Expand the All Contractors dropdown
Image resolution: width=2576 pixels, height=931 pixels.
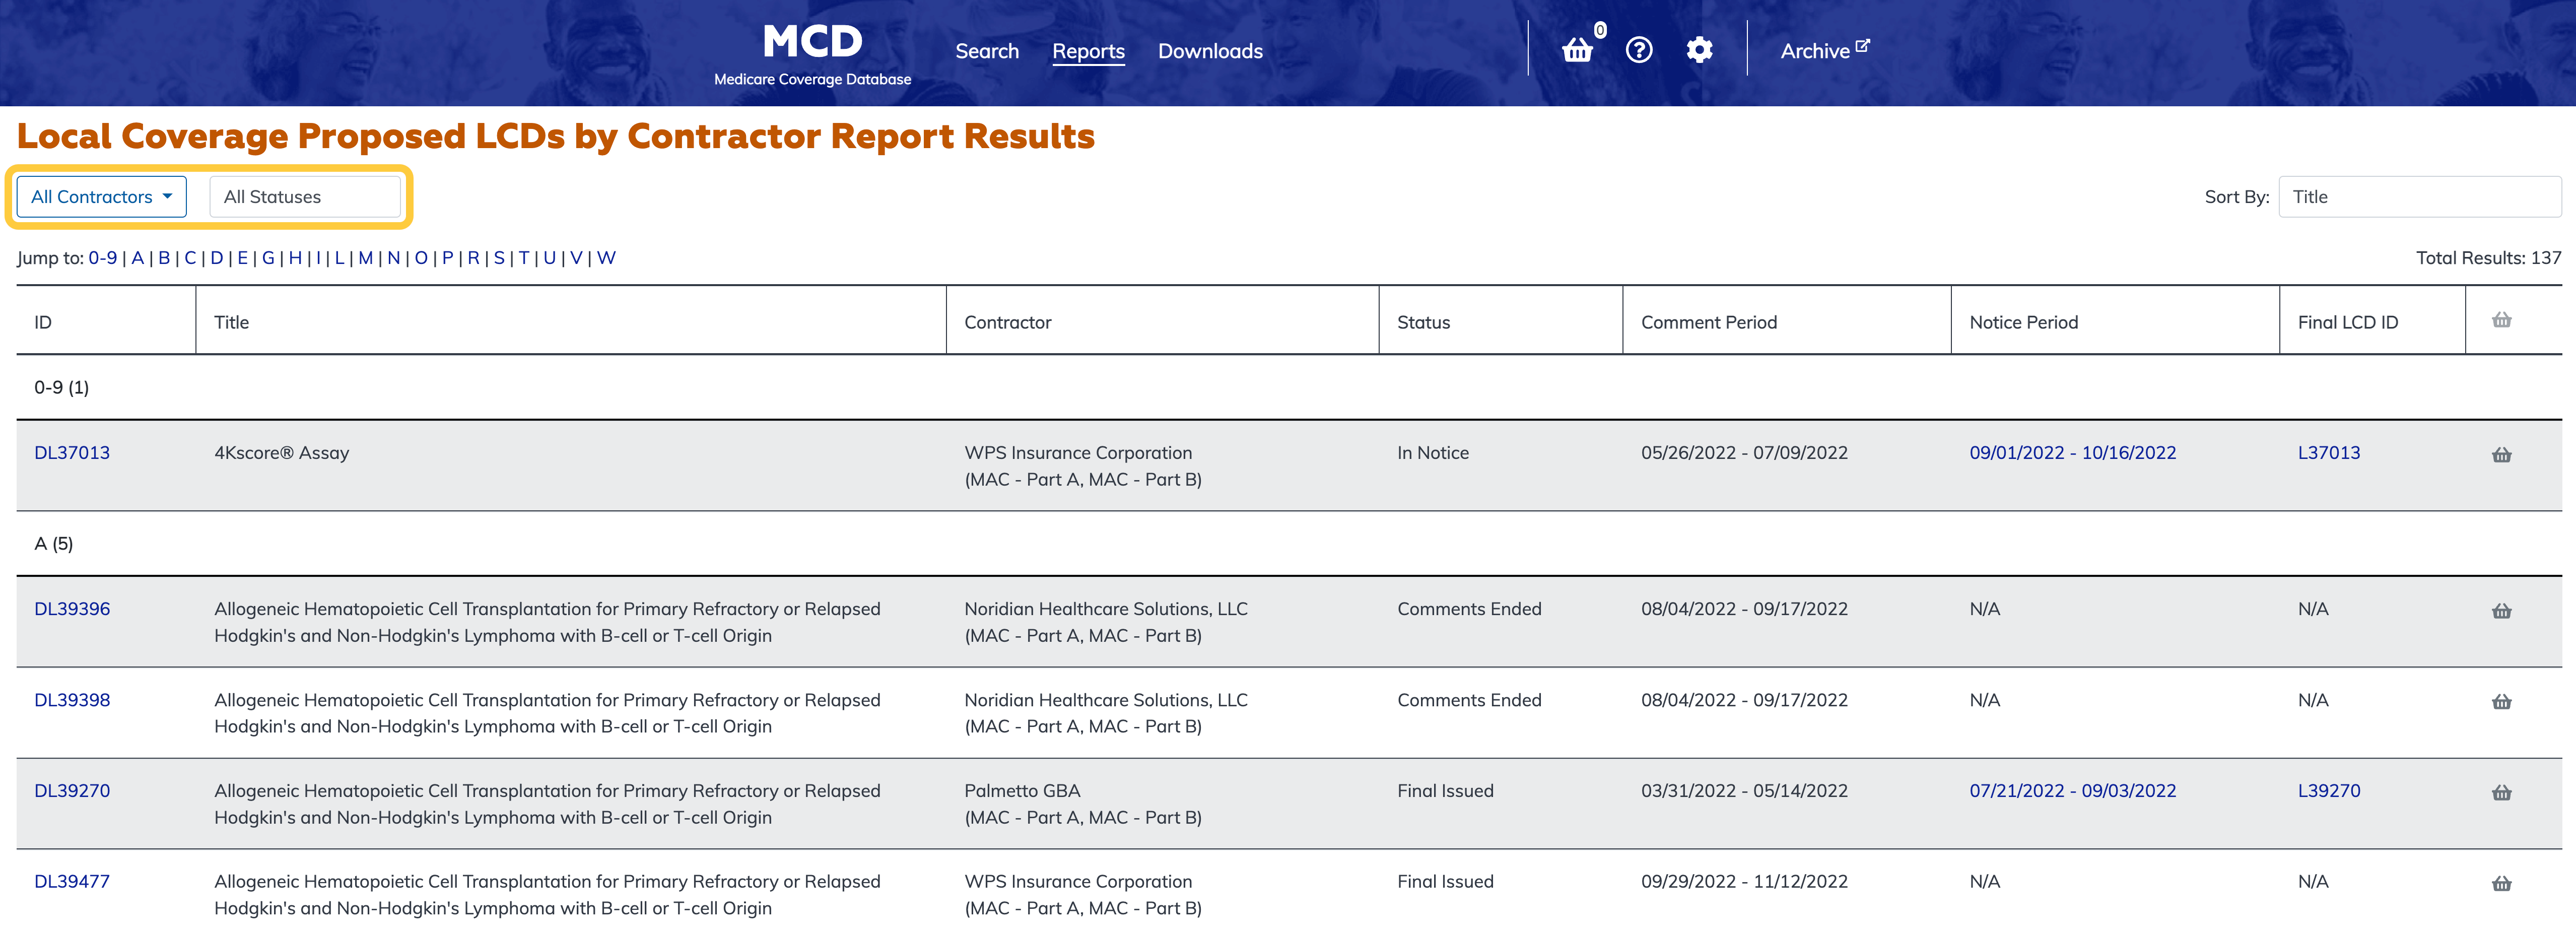102,197
